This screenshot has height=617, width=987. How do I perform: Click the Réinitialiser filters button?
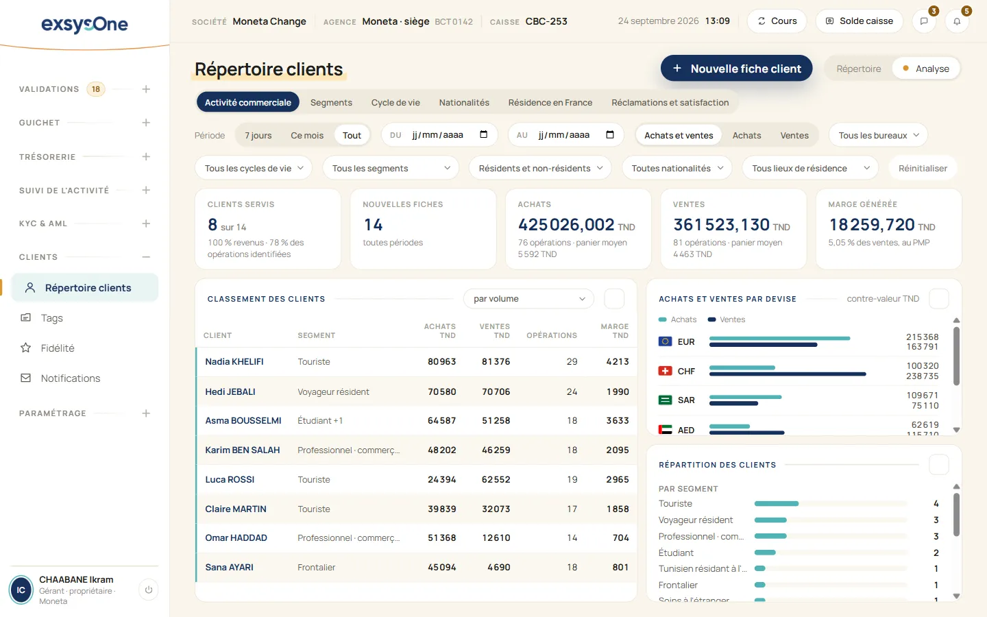click(x=923, y=168)
